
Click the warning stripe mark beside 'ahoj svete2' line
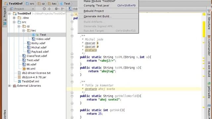point(204,97)
